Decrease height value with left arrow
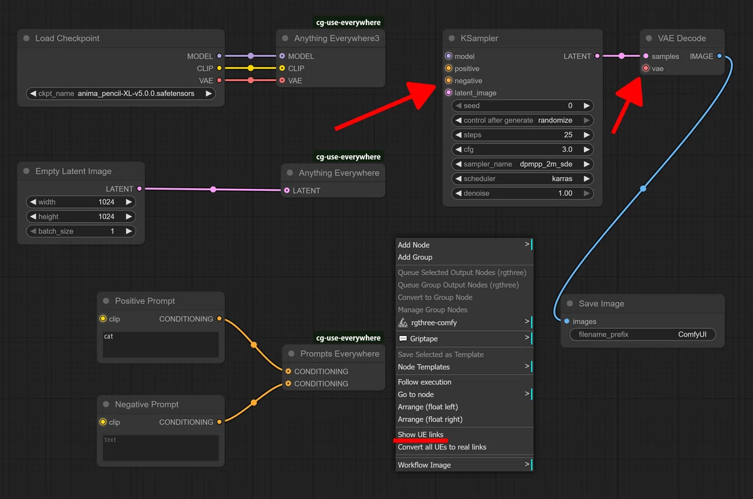Image resolution: width=753 pixels, height=499 pixels. pos(33,217)
